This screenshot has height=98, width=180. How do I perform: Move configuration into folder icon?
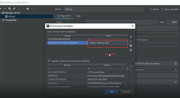click(28, 9)
